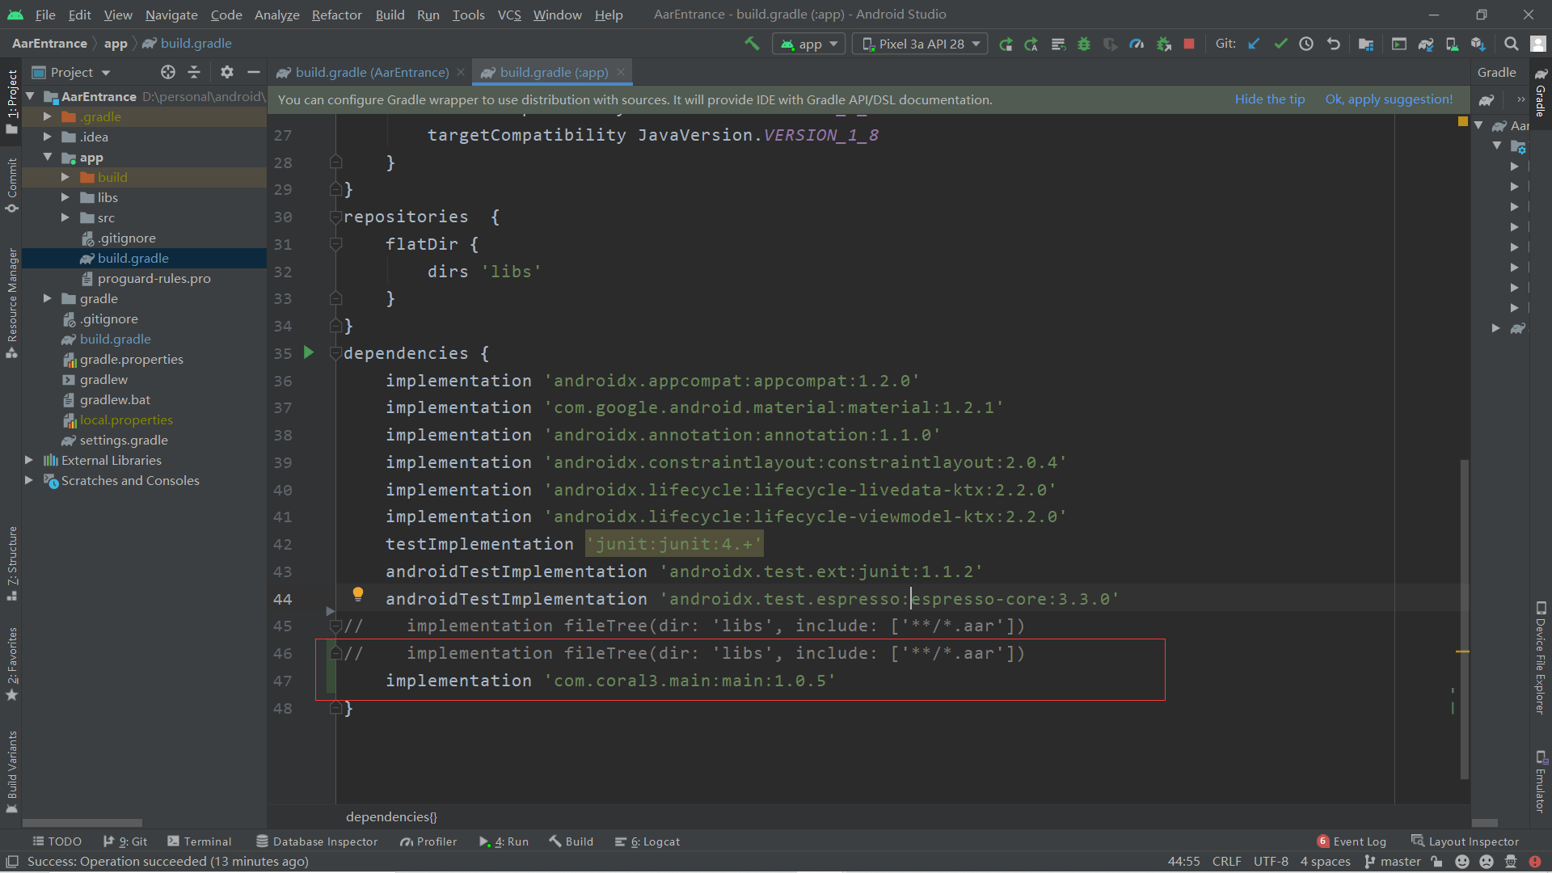
Task: Click the Git Rollback icon
Action: tap(1333, 44)
